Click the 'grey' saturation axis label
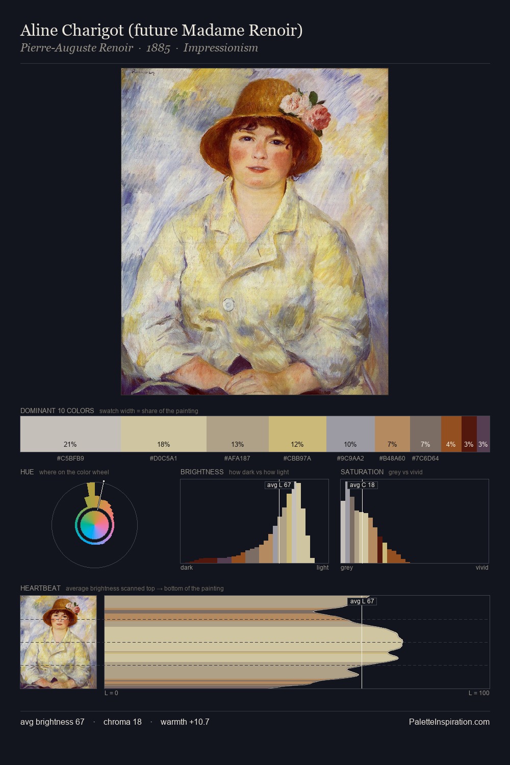 click(x=347, y=568)
